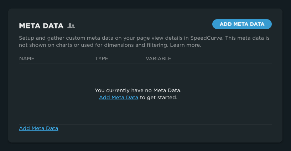The image size is (291, 151).
Task: Click the 'You currently have no Meta Data' message
Action: 138,90
